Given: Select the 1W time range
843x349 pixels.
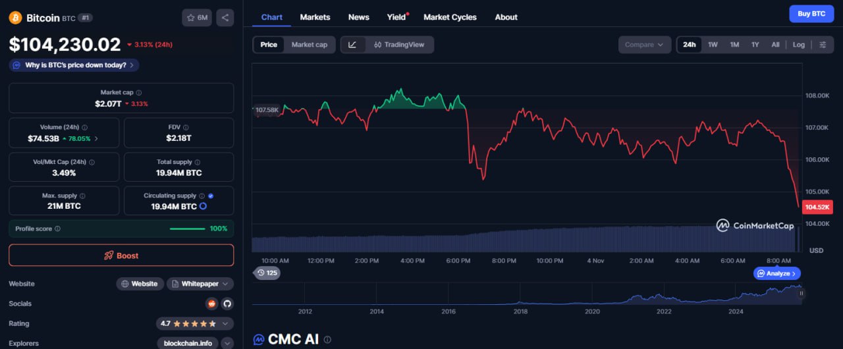Looking at the screenshot, I should coord(713,45).
